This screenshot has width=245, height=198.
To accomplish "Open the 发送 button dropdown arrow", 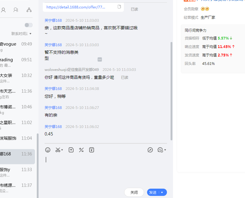I will pyautogui.click(x=162, y=192).
